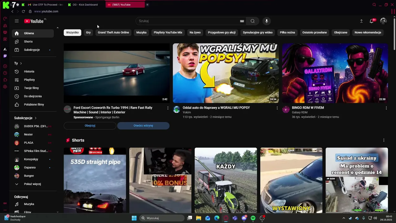396x223 pixels.
Task: Open options for BINGO RDM W FIVEM video
Action: pyautogui.click(x=386, y=108)
